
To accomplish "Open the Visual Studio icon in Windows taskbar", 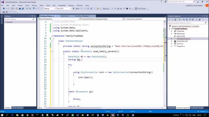I will [113, 115].
